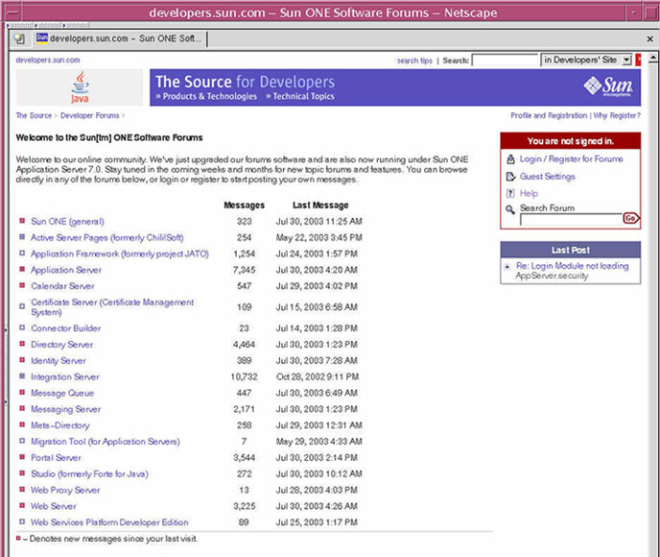Click the Sun Microsystems logo in the banner
This screenshot has height=557, width=660.
pos(608,86)
